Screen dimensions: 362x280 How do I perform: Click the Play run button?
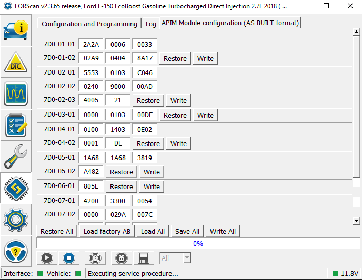(x=47, y=258)
